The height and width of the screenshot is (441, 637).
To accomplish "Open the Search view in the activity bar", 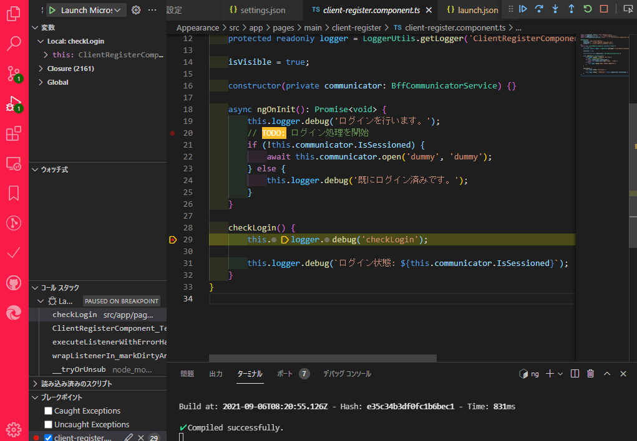I will click(14, 44).
